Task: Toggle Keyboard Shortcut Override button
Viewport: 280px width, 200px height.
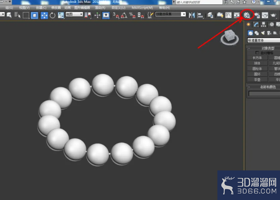Action: tap(106, 15)
